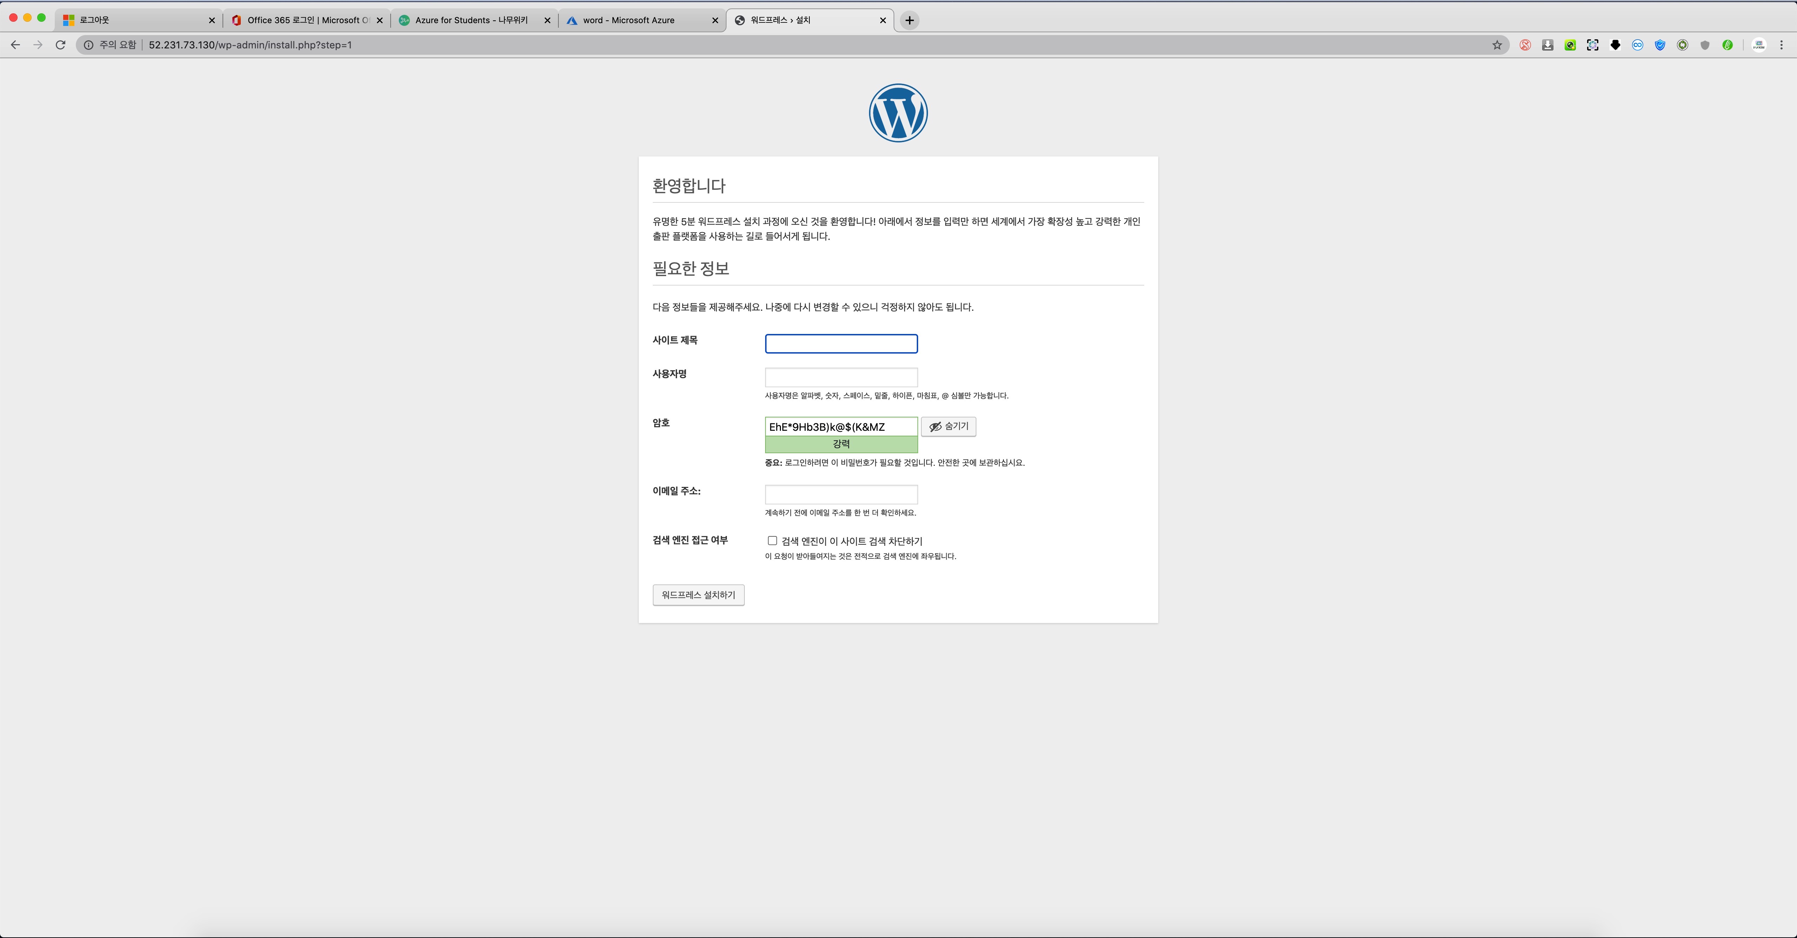Open the gray download tray extension
This screenshot has width=1797, height=938.
pos(1547,45)
